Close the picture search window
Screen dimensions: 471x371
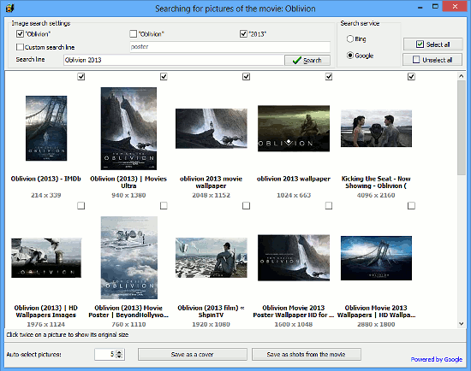coord(455,7)
